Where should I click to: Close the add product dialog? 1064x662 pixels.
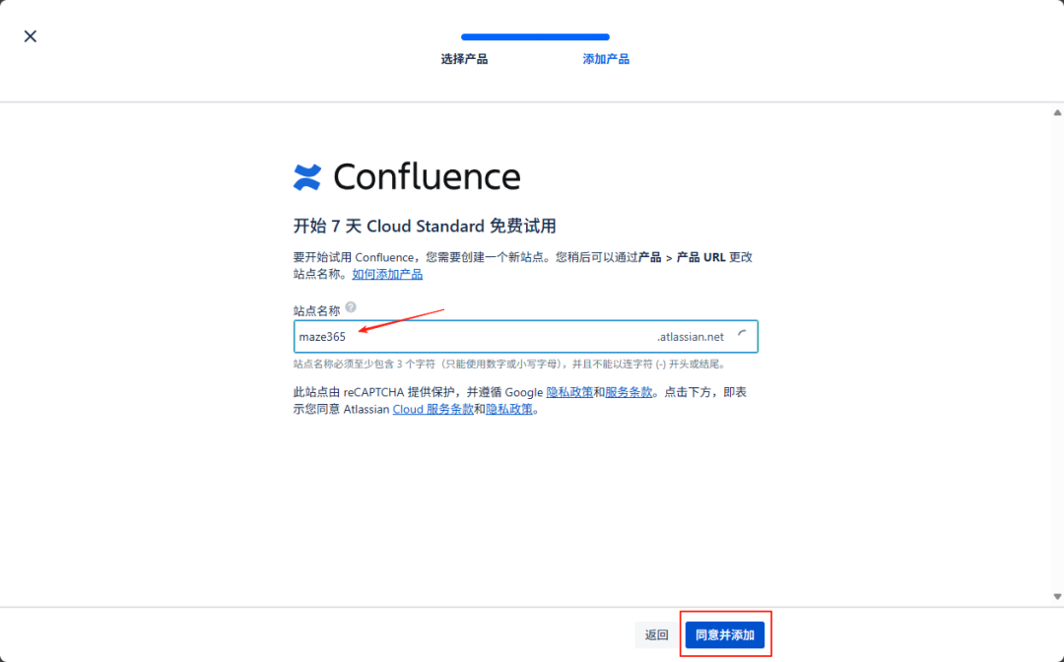(x=30, y=35)
